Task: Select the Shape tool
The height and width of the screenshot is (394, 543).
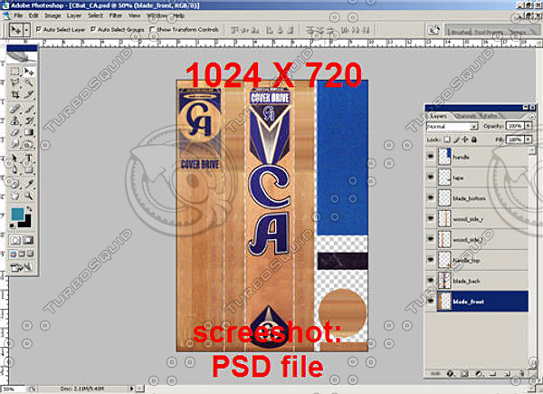Action: click(x=28, y=169)
